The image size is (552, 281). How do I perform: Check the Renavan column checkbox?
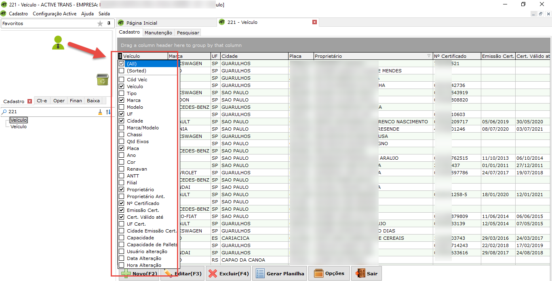pos(122,169)
